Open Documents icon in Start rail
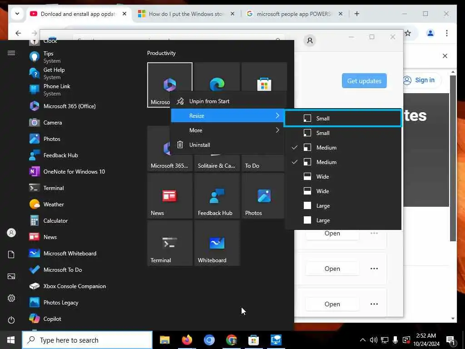 click(11, 254)
